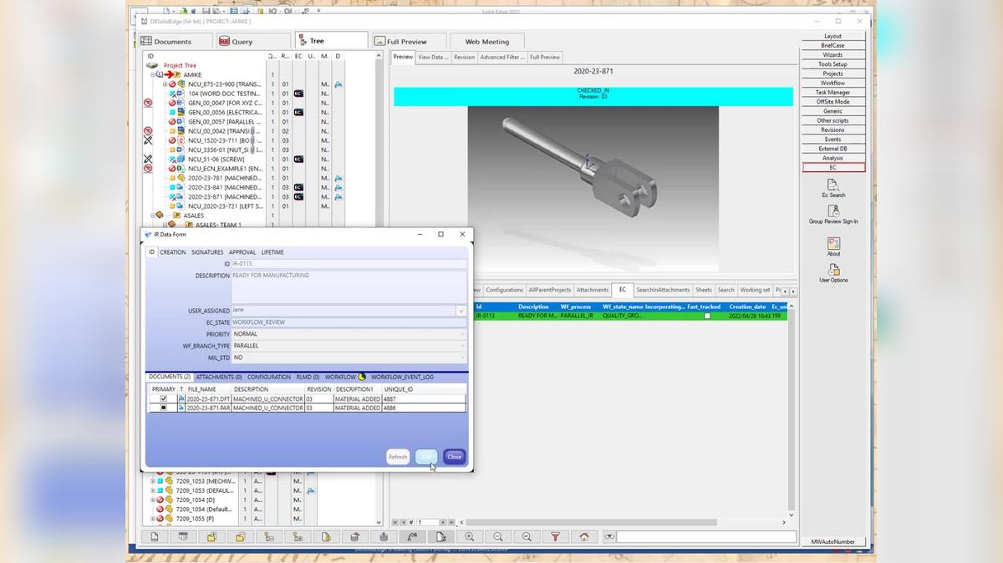The height and width of the screenshot is (563, 1003).
Task: Collapse the ASALES tree node
Action: coord(153,216)
